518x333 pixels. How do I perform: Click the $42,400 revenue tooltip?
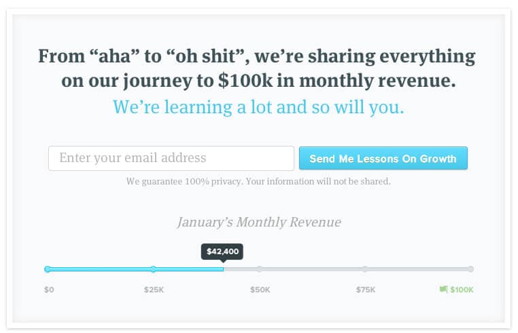pyautogui.click(x=222, y=252)
